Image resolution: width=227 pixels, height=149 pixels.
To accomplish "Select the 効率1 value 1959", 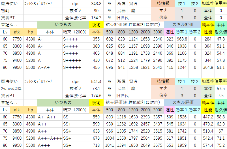I will click(182, 145).
